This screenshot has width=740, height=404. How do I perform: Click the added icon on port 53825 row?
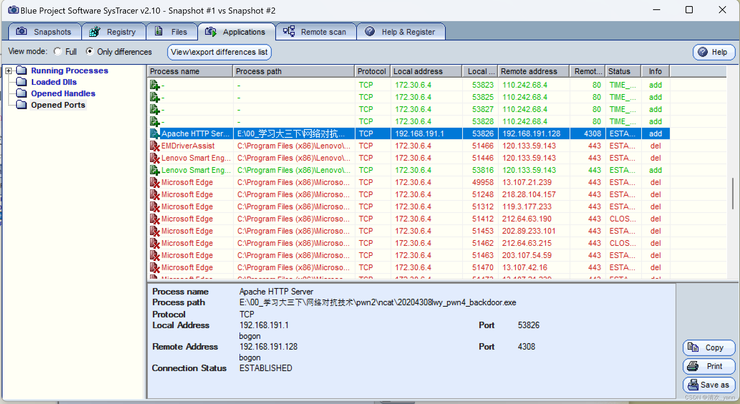[x=155, y=97]
